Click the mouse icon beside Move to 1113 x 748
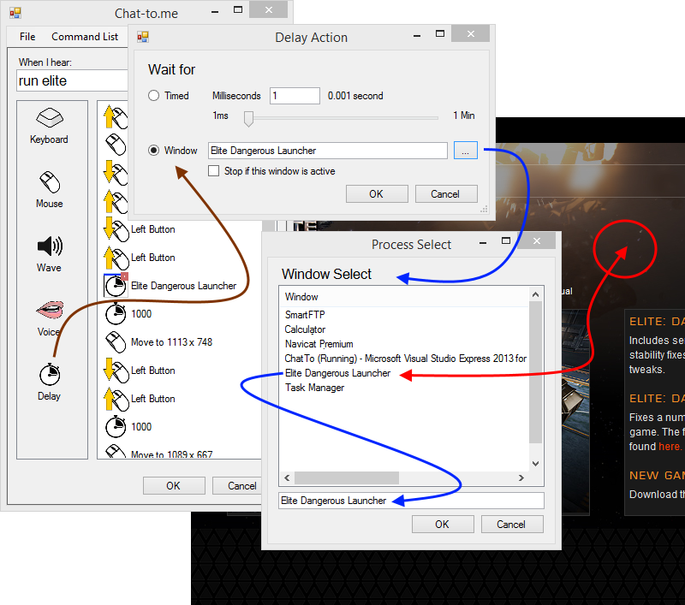Screen dimensions: 685x605 [116, 341]
